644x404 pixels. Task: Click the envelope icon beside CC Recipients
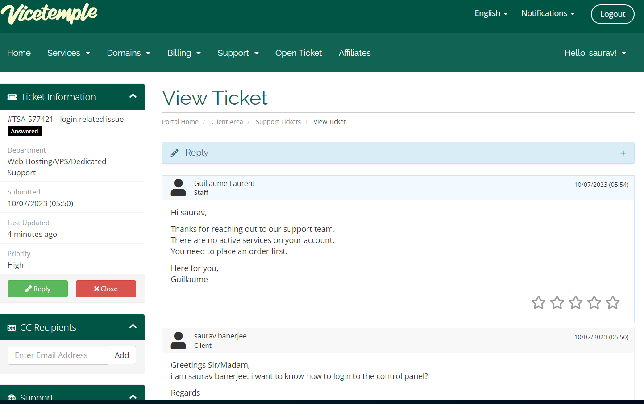[x=11, y=327]
